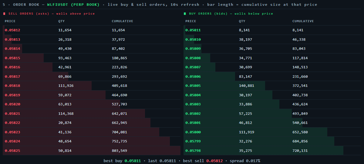Select ask price 0.05825

tap(12, 151)
